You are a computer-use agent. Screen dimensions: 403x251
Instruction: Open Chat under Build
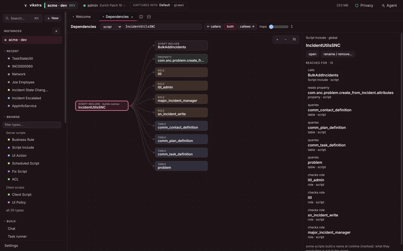12,229
